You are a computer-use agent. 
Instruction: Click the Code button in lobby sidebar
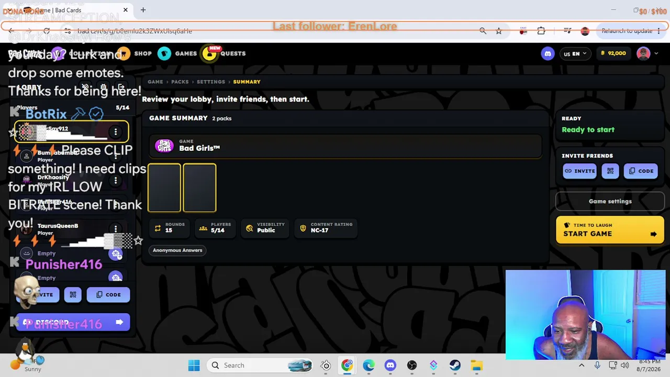(108, 295)
